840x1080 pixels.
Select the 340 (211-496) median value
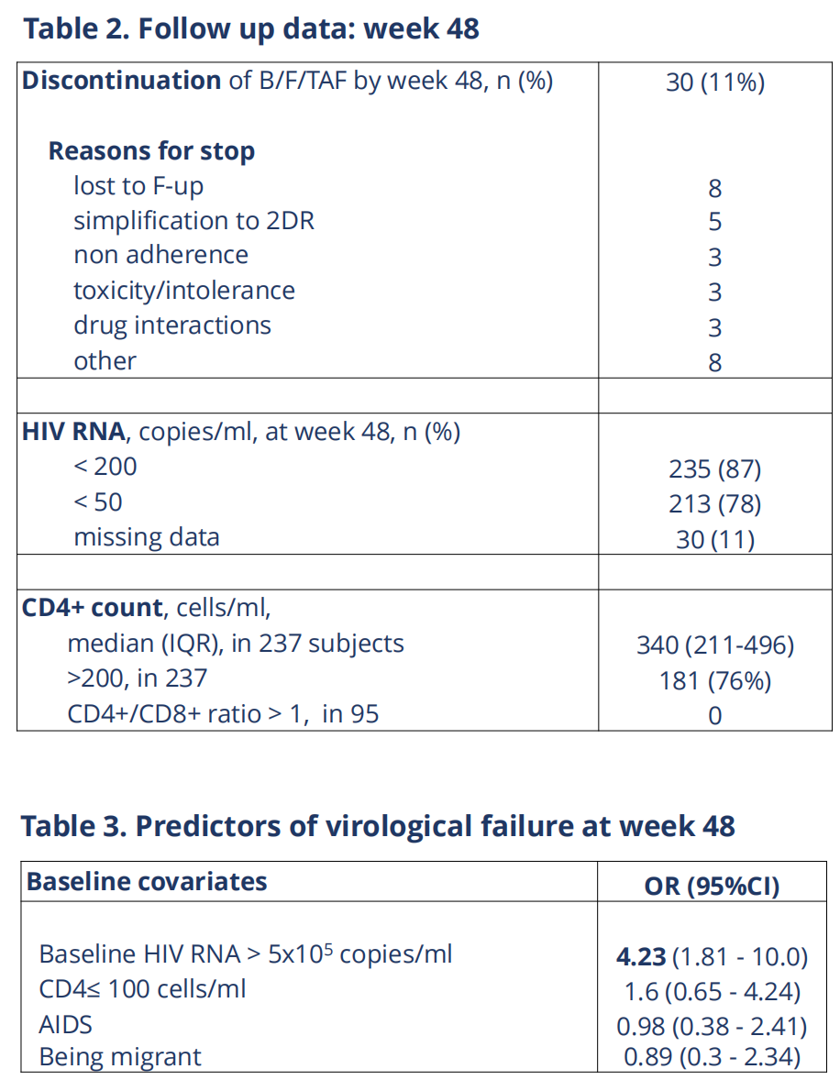715,645
